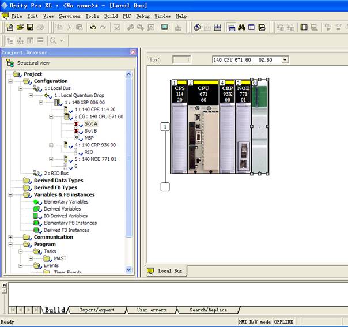This screenshot has width=348, height=327.
Task: Expand the 5 : 140 NOE 771 01 node
Action: point(51,159)
